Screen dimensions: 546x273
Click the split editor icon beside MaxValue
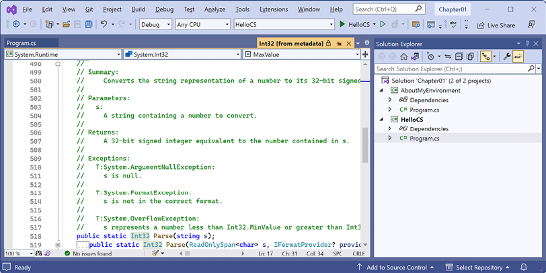tap(365, 54)
